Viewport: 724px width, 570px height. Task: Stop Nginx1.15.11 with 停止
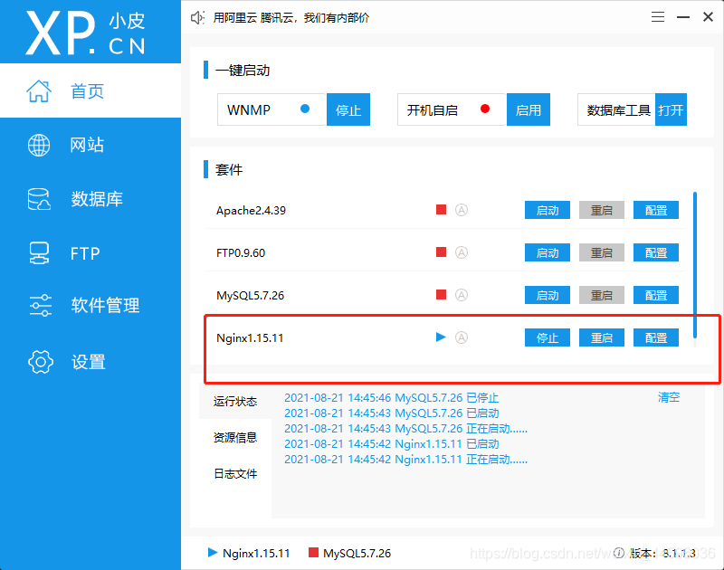point(548,337)
